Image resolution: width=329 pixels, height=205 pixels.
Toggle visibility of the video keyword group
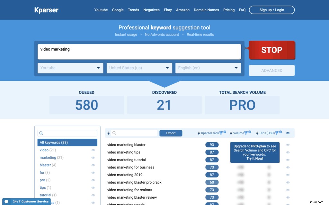pos(93,150)
